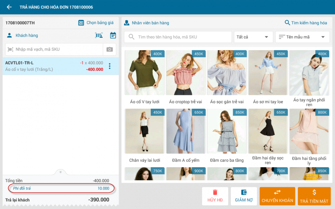
Task: Select product Đầm caro ba tầng
Action: click(227, 136)
